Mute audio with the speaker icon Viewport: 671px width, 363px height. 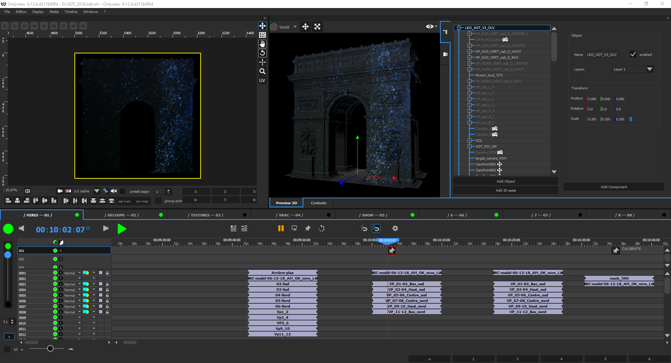point(114,191)
